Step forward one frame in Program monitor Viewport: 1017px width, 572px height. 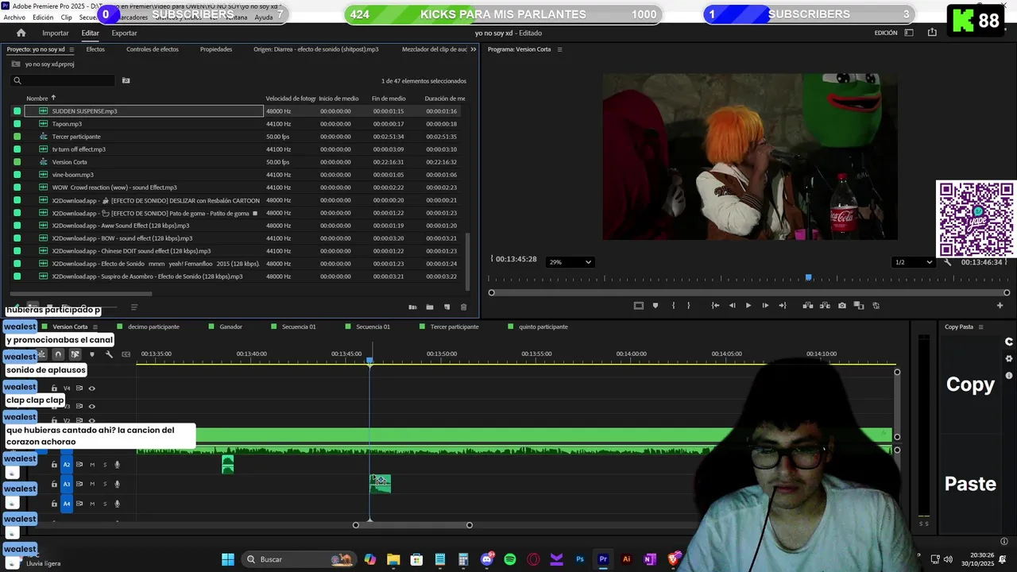[x=765, y=305]
